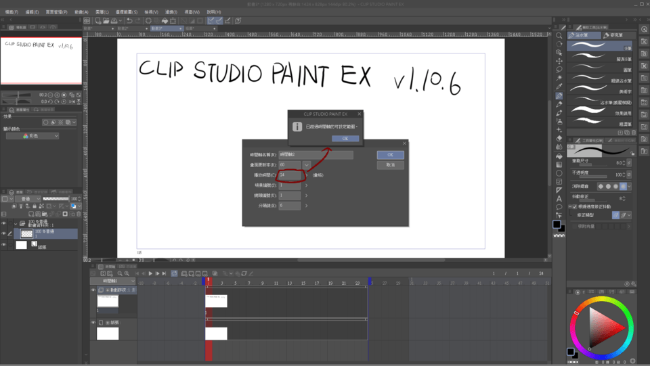The image size is (650, 366).
Task: Select the active pen tool
Action: click(x=559, y=95)
